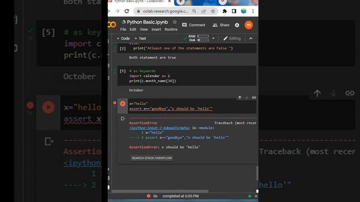Viewport: 360px width, 202px height.
Task: Go forward in browser history
Action: [118, 11]
